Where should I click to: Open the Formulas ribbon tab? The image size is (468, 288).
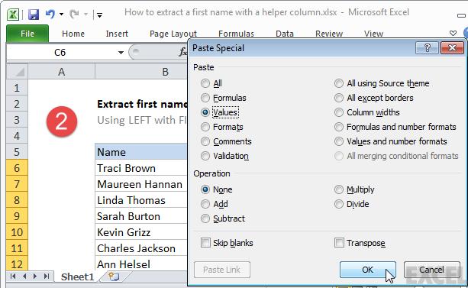tap(236, 34)
